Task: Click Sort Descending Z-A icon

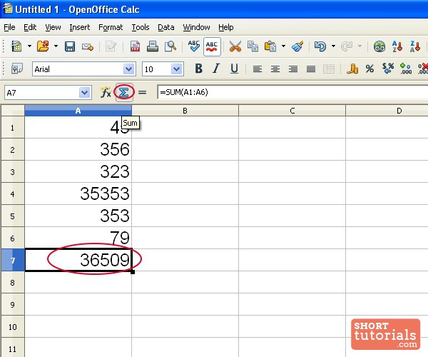Action: (x=415, y=46)
